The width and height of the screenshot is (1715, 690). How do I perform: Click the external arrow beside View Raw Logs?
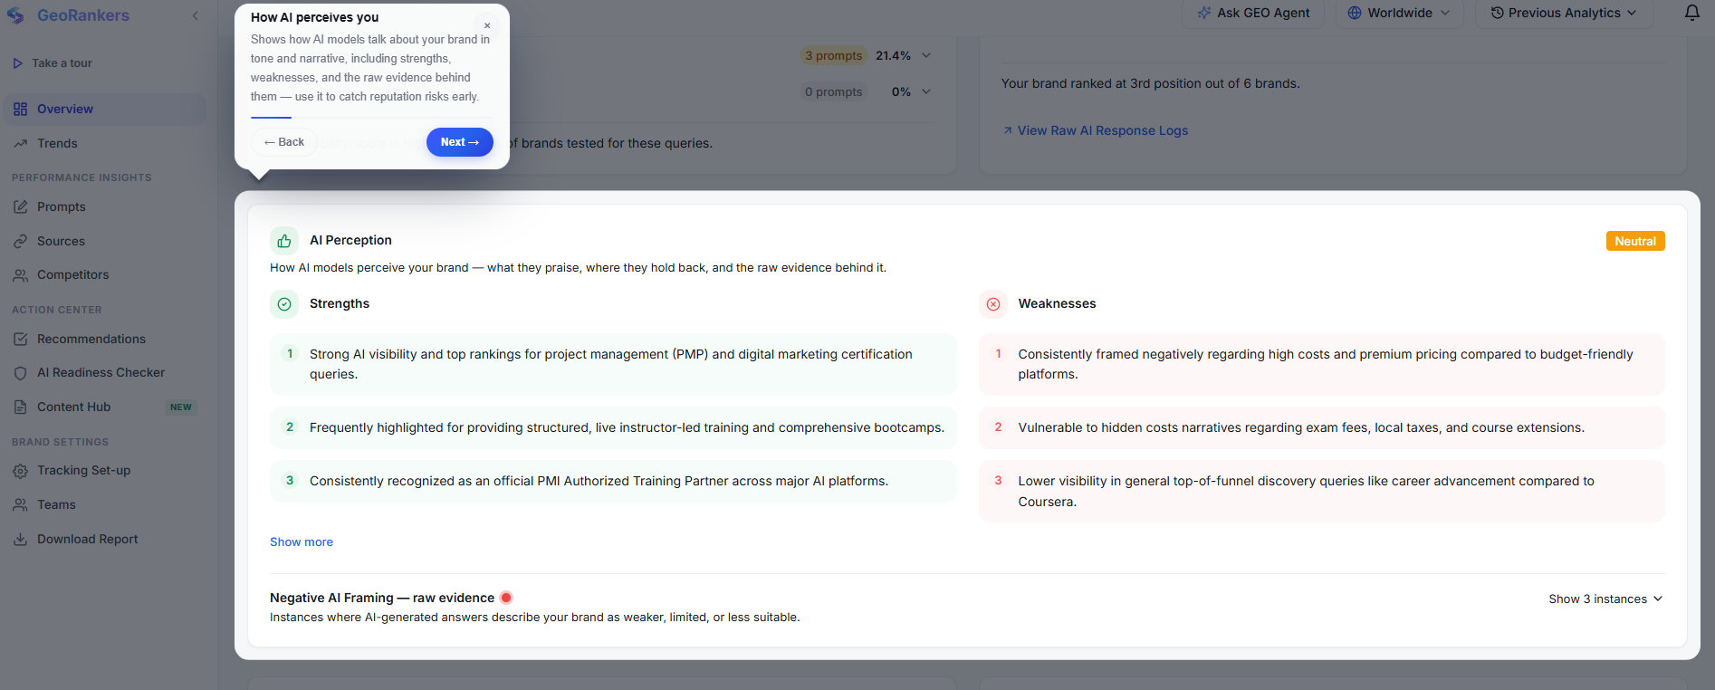(x=1007, y=130)
